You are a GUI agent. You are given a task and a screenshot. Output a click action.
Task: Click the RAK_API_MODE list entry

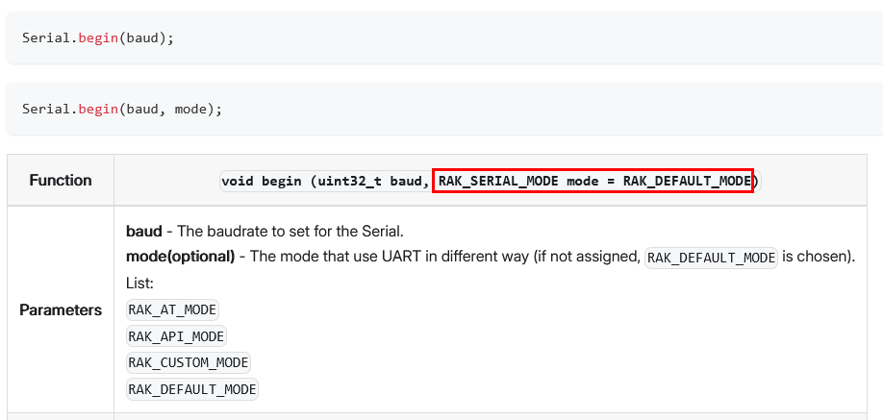[x=177, y=336]
